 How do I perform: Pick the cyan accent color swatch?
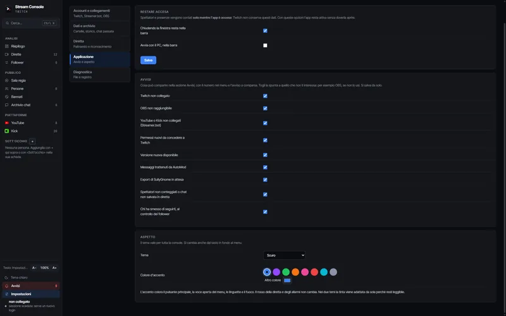click(324, 272)
